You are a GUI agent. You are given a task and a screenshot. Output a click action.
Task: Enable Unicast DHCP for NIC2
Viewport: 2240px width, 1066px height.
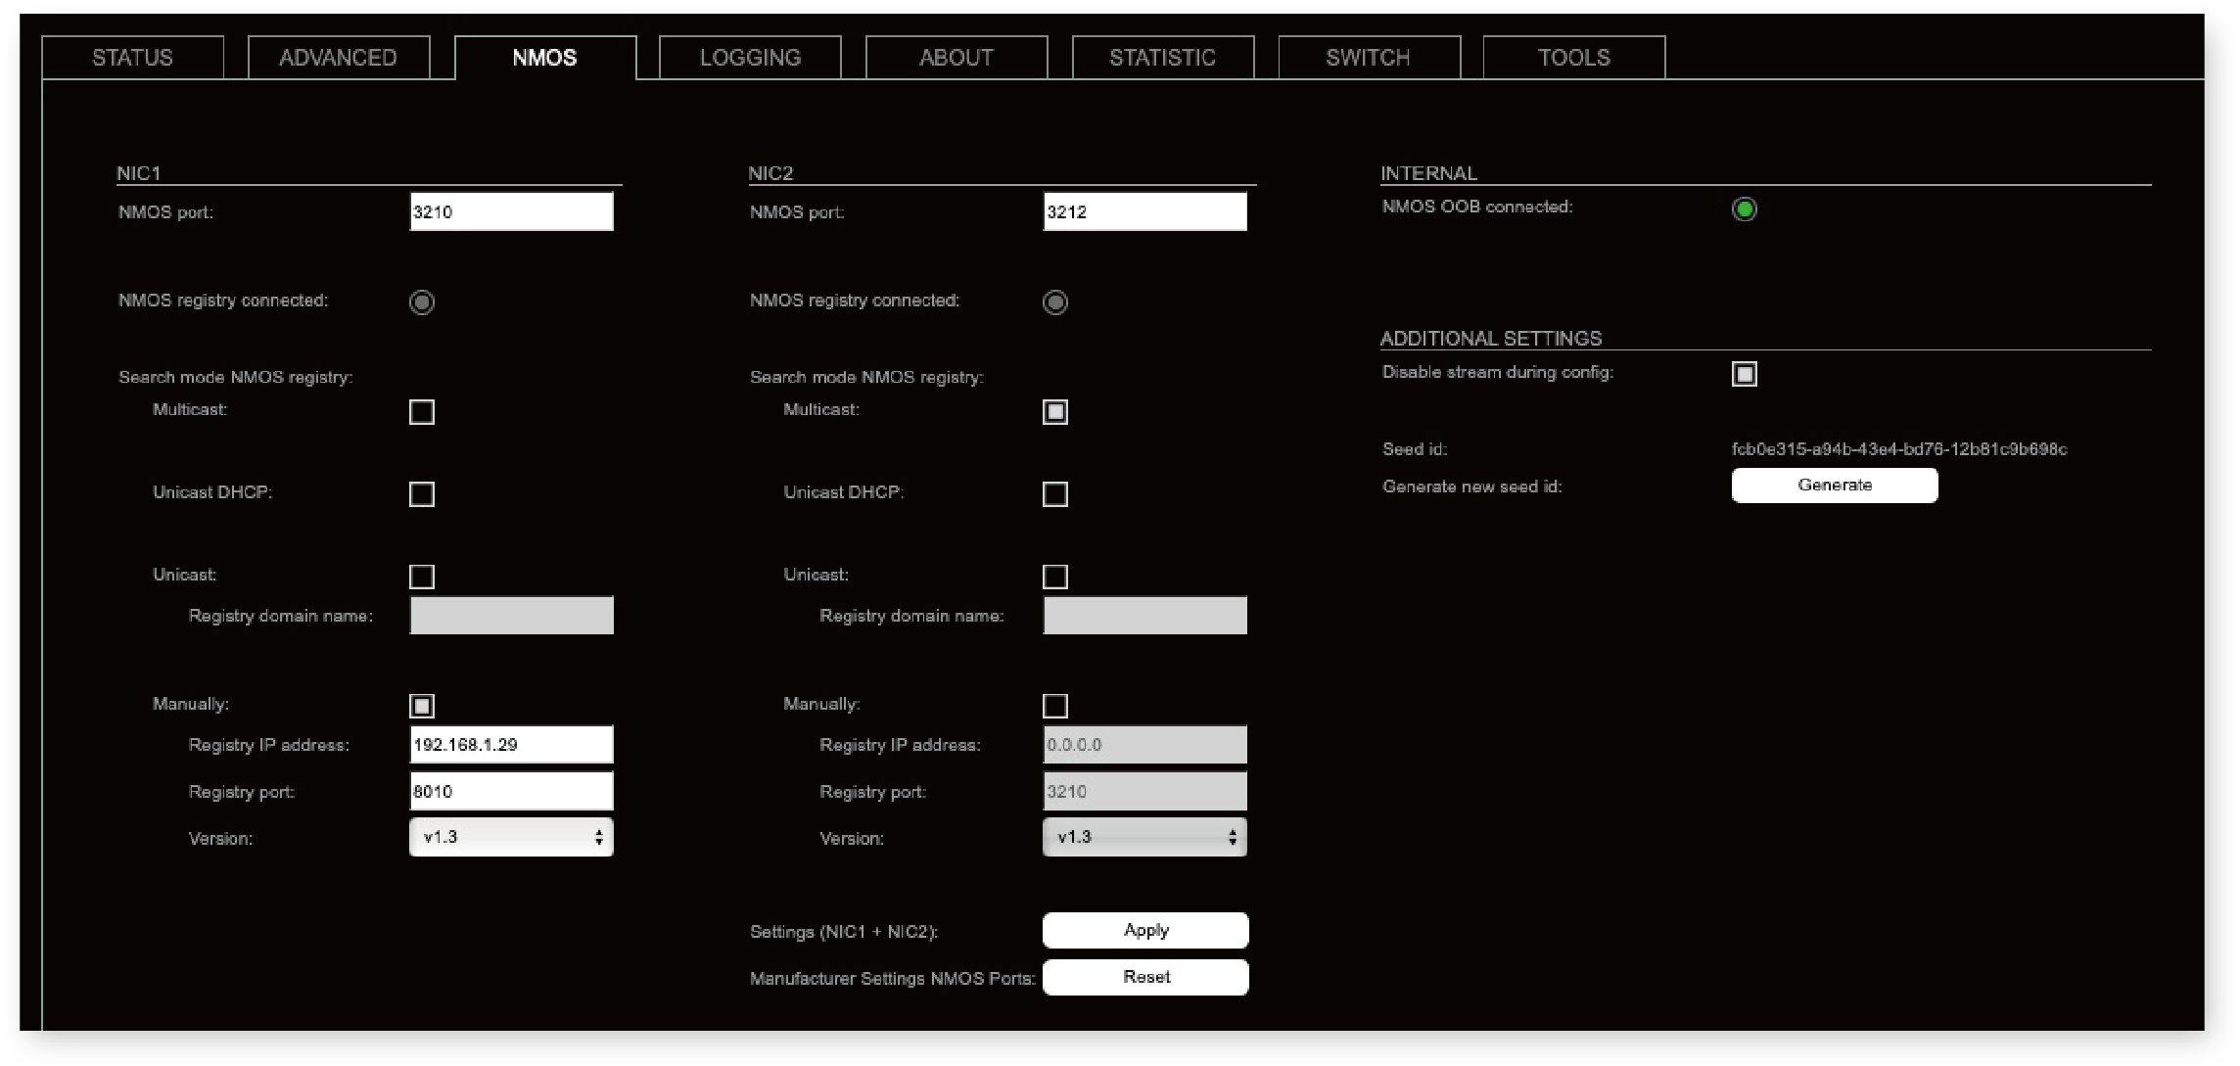[x=1055, y=494]
